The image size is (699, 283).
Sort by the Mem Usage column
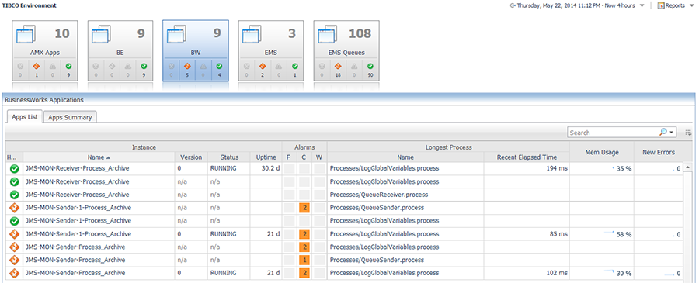point(602,152)
